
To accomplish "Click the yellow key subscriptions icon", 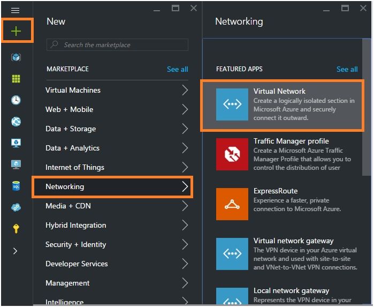I will (x=16, y=229).
